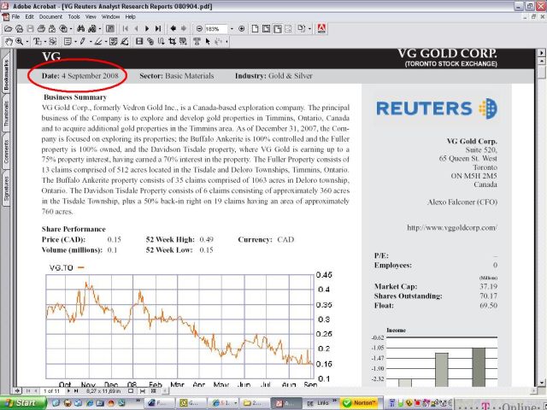Click the Zoom Out minus button
The width and height of the screenshot is (547, 410).
pyautogui.click(x=199, y=29)
